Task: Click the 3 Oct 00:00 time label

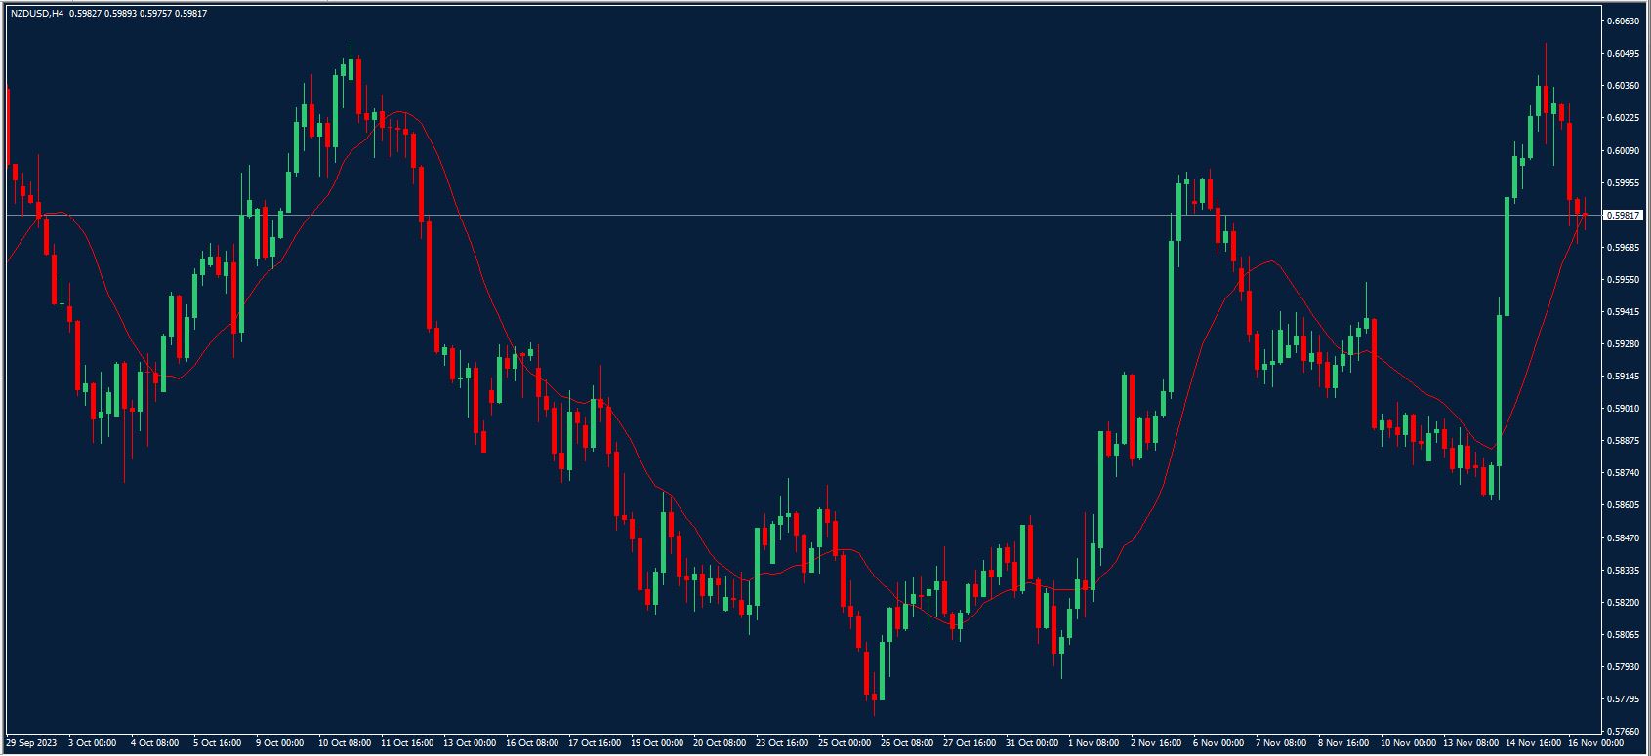Action: pyautogui.click(x=91, y=743)
